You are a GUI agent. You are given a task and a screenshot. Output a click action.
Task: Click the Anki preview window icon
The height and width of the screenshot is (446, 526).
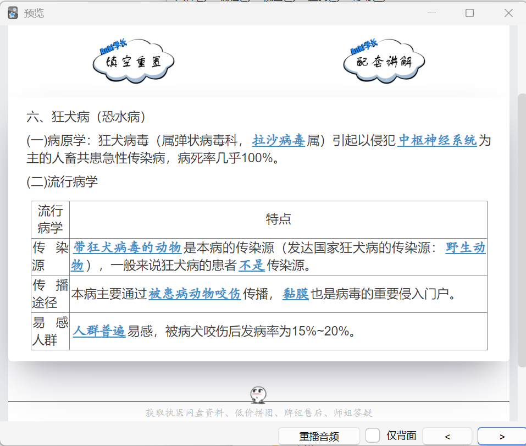coord(13,13)
